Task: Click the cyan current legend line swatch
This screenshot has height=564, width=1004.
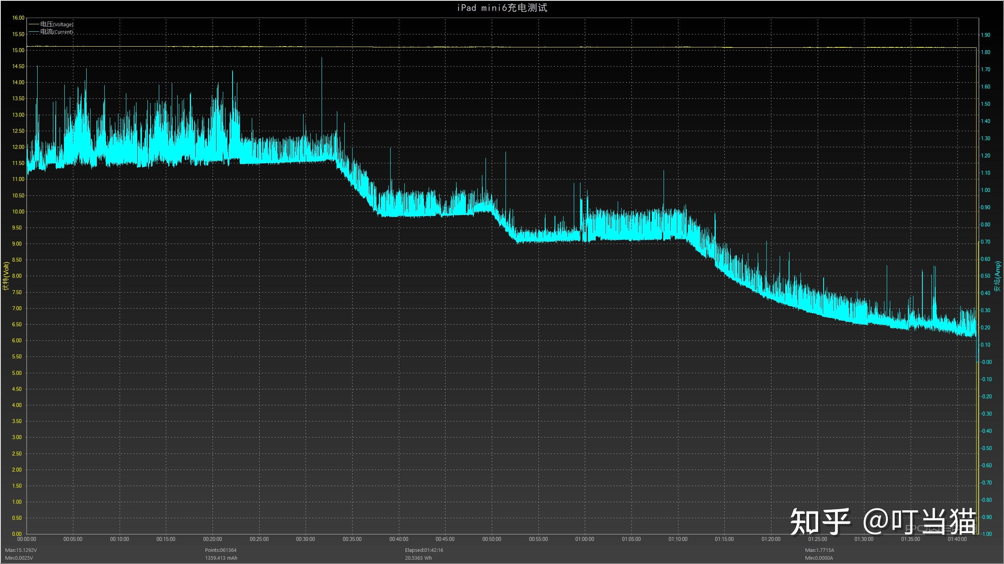Action: click(34, 32)
